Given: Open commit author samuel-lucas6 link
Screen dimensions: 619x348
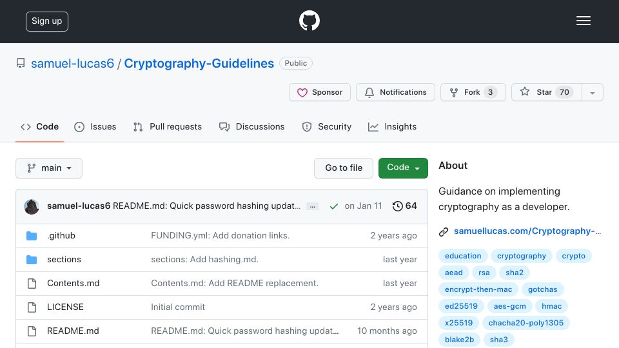Looking at the screenshot, I should pyautogui.click(x=79, y=206).
